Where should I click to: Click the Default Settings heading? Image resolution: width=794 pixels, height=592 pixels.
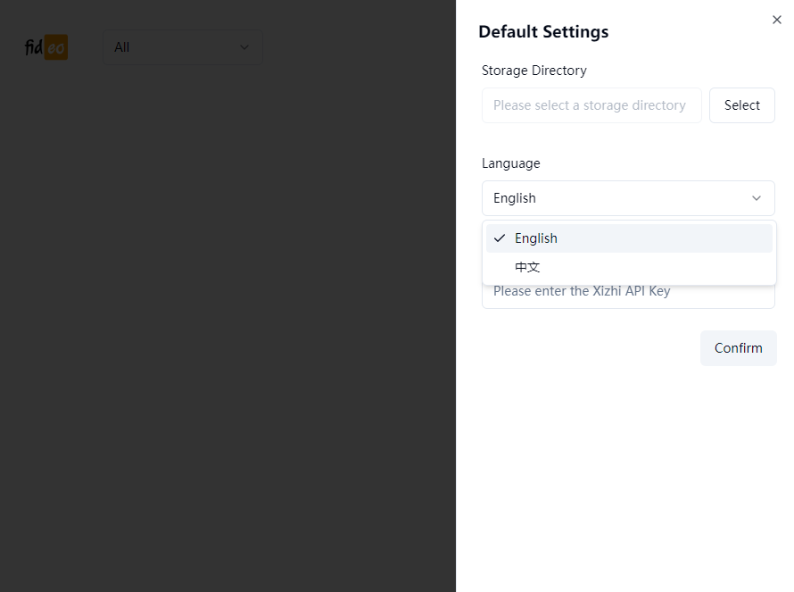[543, 32]
